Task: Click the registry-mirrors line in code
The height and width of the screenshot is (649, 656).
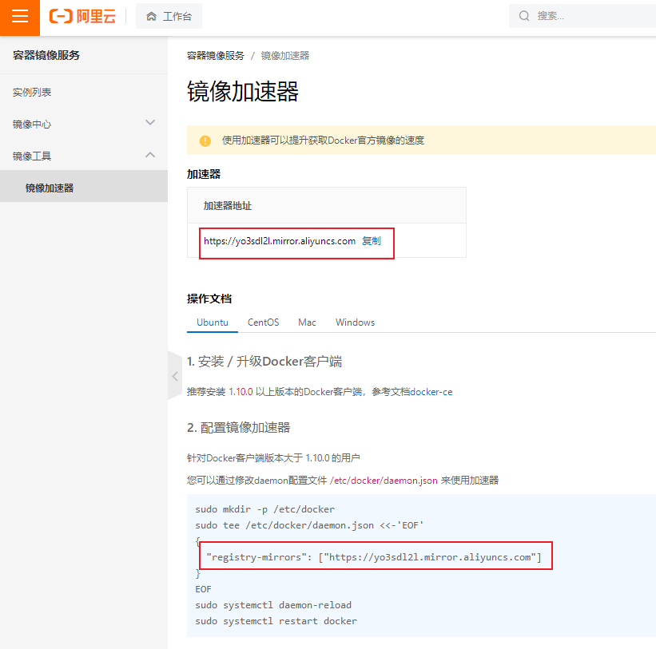Action: [x=374, y=557]
